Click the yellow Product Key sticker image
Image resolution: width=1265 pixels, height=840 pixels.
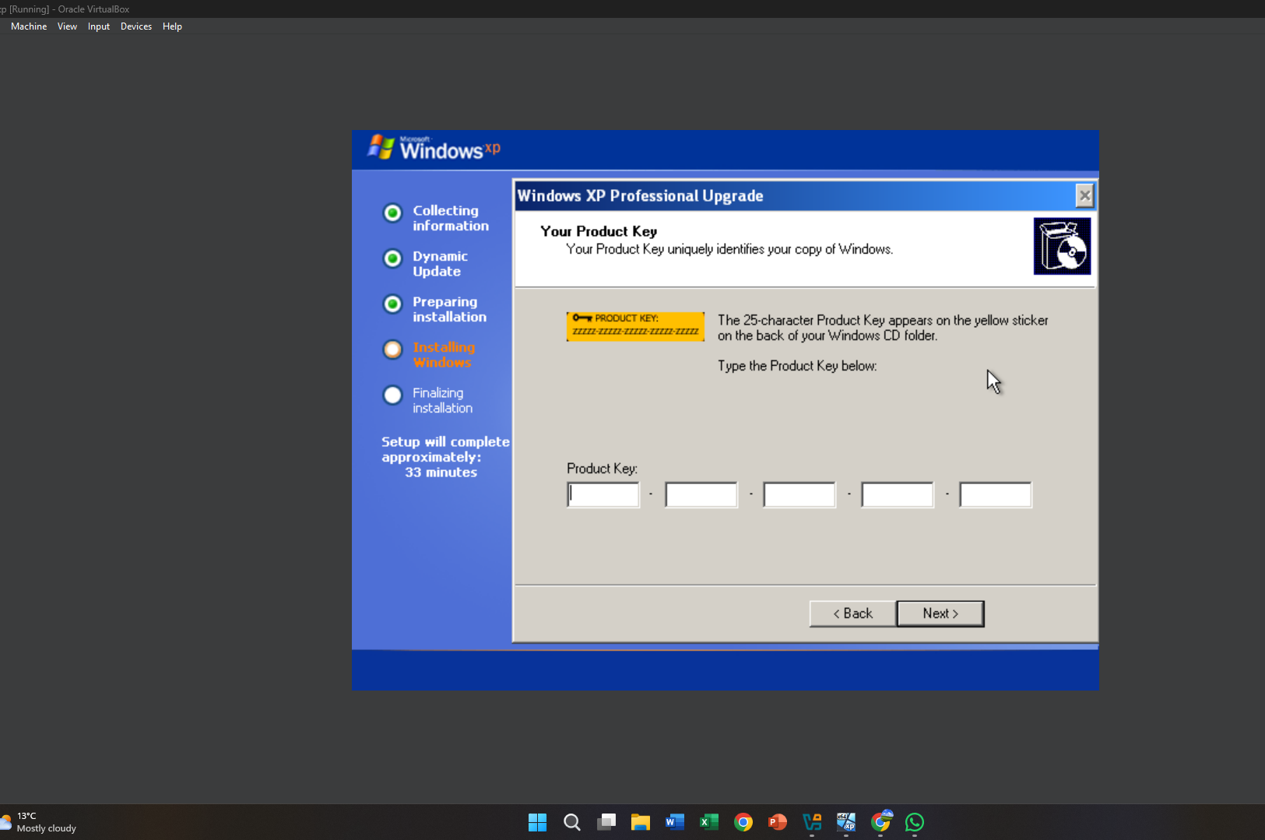(x=635, y=326)
